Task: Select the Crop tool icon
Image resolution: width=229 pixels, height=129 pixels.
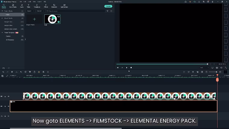Action: tap(21, 72)
